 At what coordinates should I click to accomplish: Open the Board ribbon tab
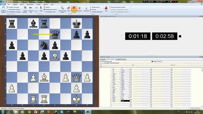click(x=22, y=4)
